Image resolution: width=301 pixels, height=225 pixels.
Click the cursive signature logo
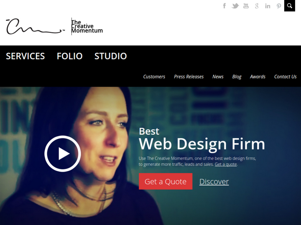[36, 26]
